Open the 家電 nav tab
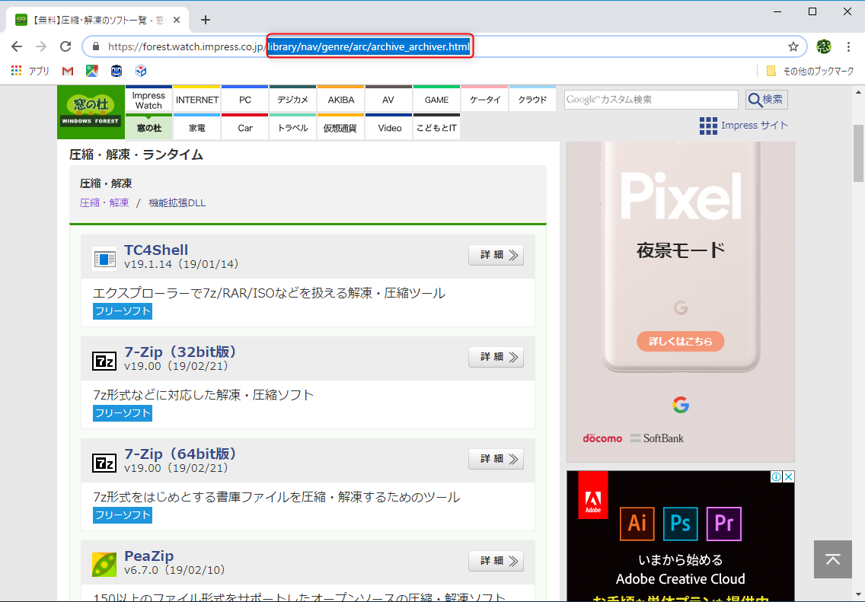This screenshot has width=865, height=602. pos(197,127)
